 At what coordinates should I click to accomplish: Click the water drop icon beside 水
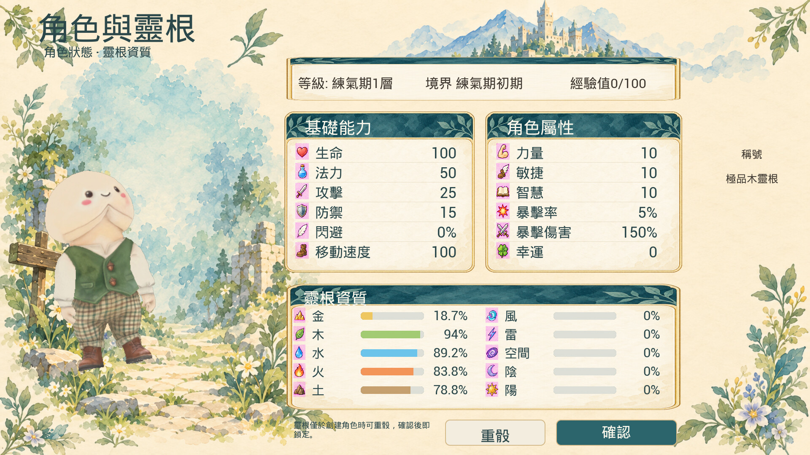[x=300, y=353]
